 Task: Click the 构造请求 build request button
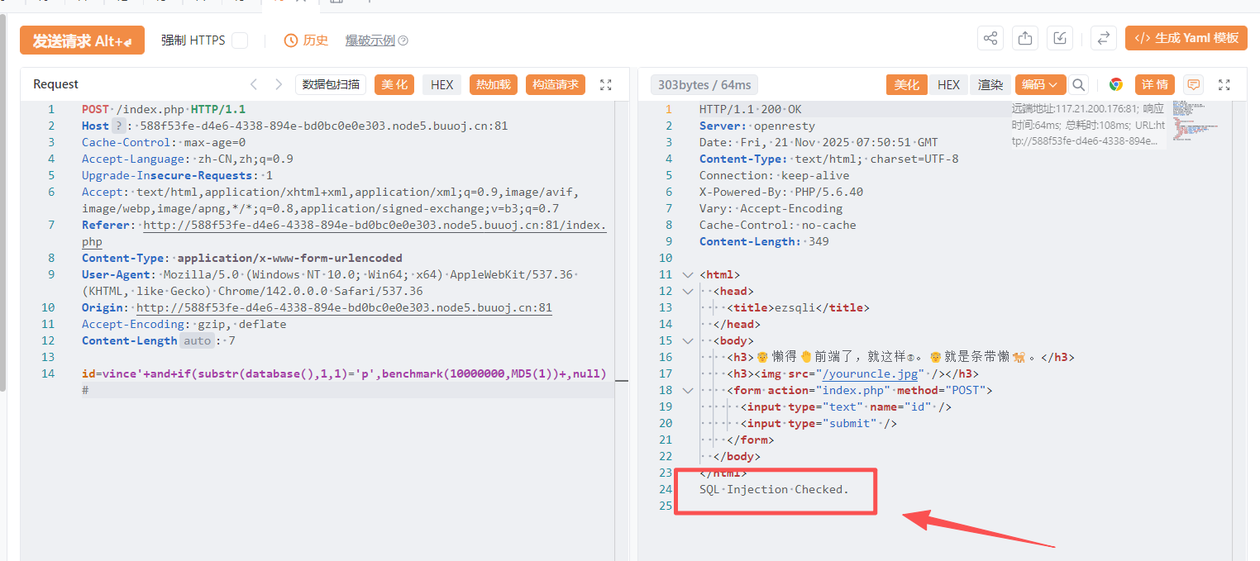click(556, 84)
